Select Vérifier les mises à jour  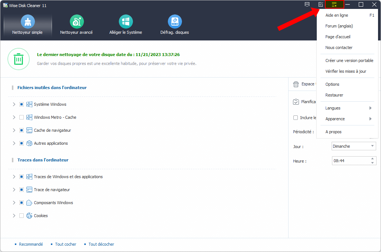347,71
